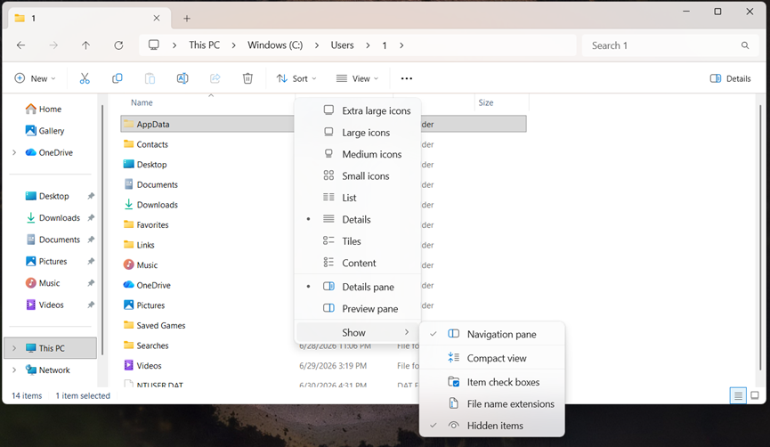Click chevron after Users in address bar
770x447 pixels.
click(368, 45)
